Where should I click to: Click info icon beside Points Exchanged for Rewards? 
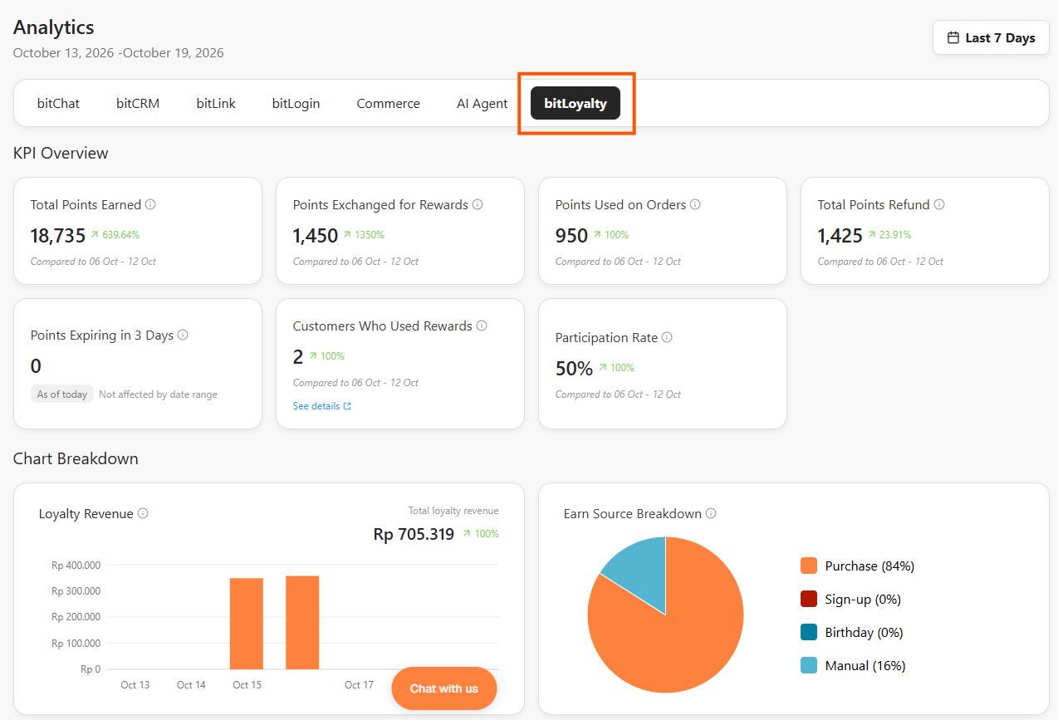(478, 204)
